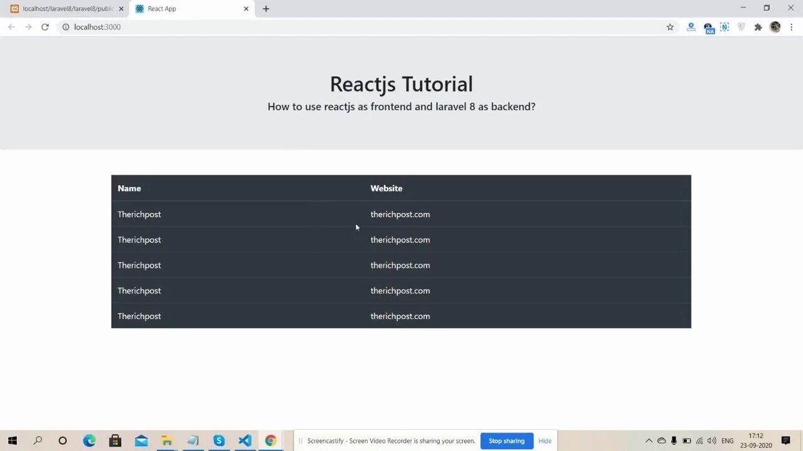The image size is (803, 451).
Task: Click the teal dashed N extension icon
Action: [725, 27]
